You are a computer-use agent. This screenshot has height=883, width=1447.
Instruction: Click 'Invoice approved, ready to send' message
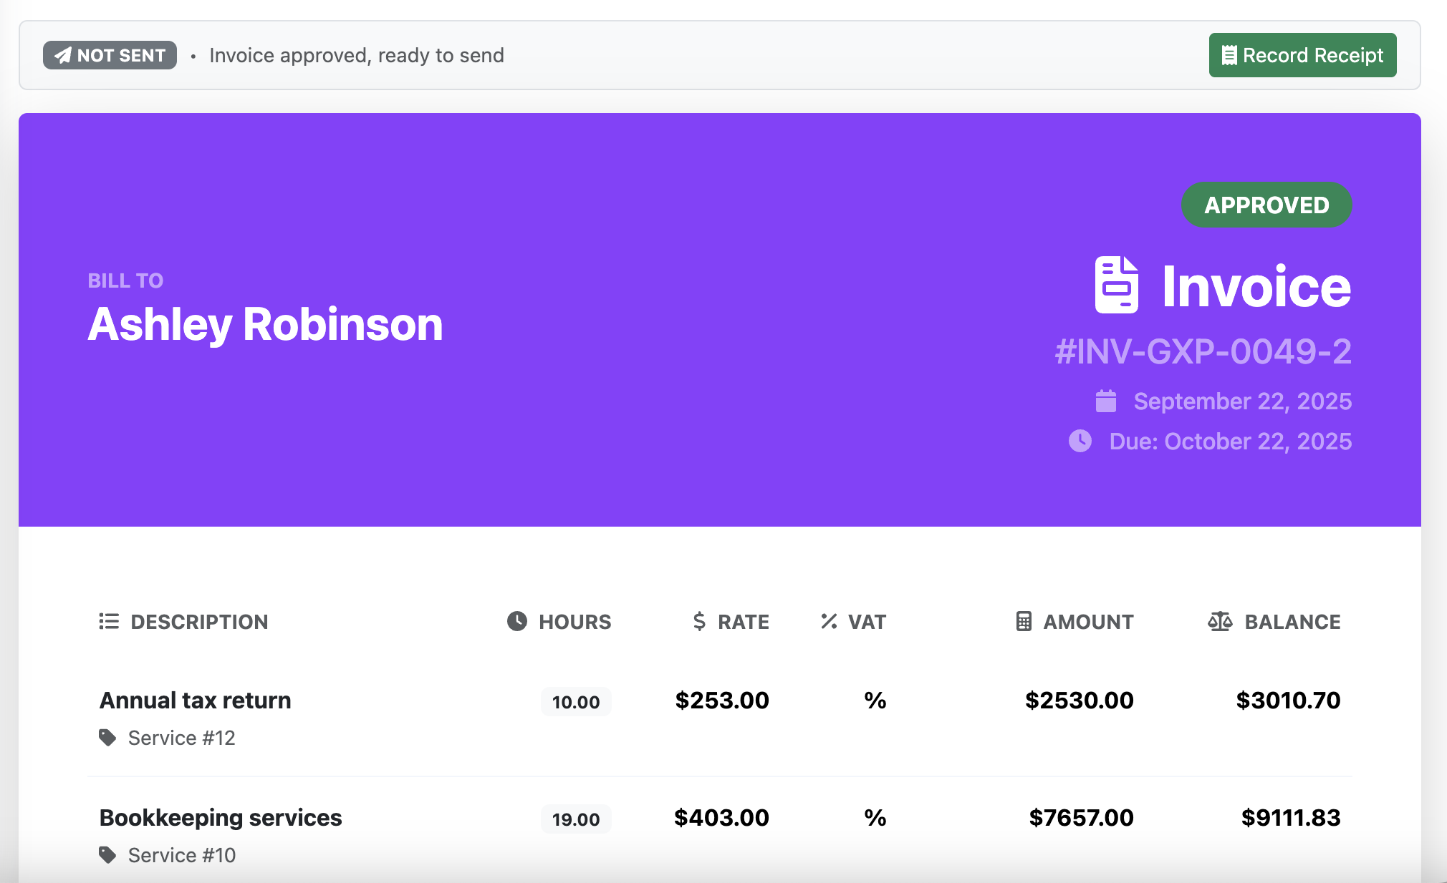coord(357,55)
